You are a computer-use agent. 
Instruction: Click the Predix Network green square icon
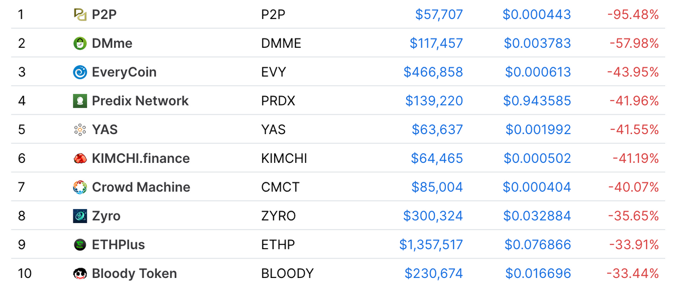click(x=80, y=101)
